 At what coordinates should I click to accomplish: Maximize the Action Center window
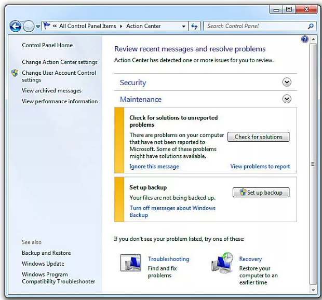point(289,9)
